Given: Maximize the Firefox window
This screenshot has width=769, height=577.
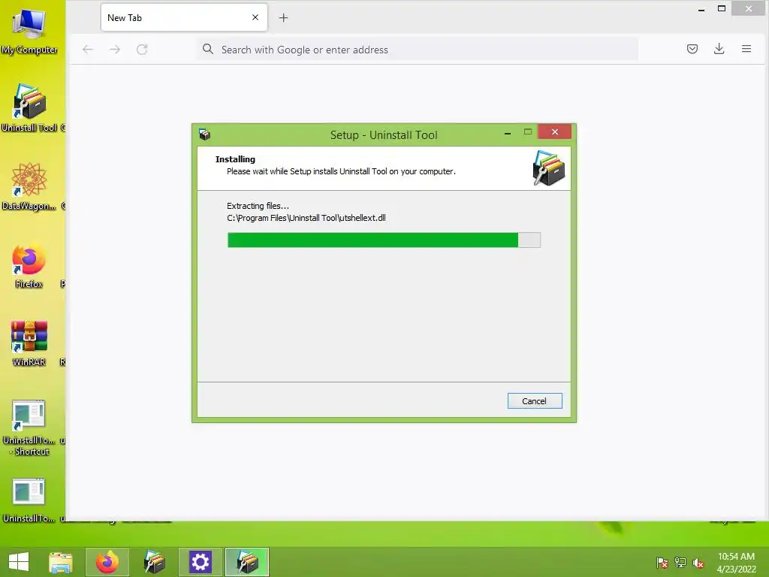Looking at the screenshot, I should [722, 8].
